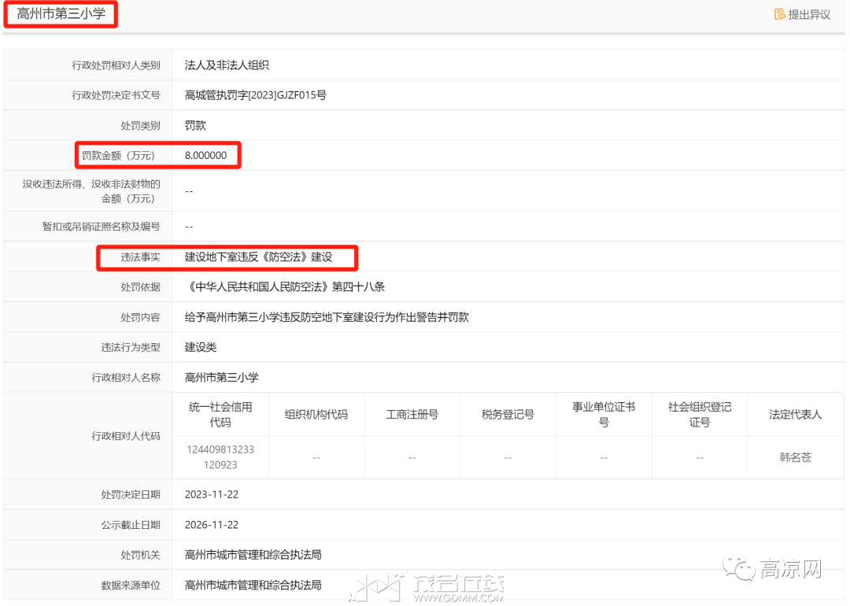850x606 pixels.
Task: Click the column header 法定代表人
Action: click(796, 415)
